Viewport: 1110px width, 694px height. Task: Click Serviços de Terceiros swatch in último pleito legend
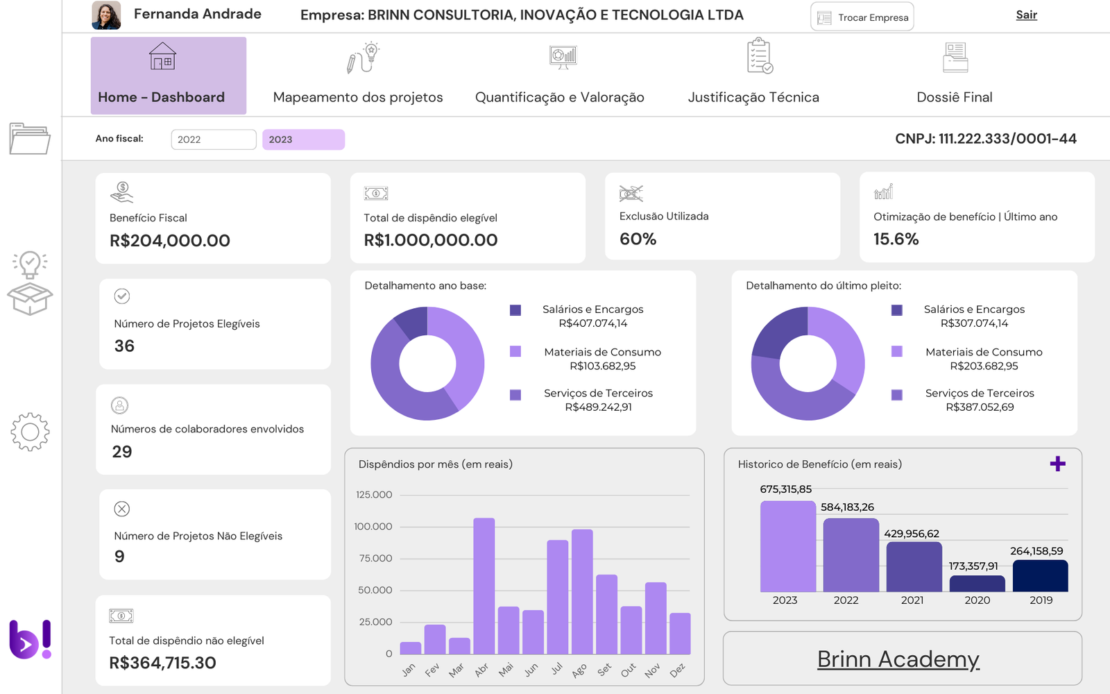(x=897, y=395)
